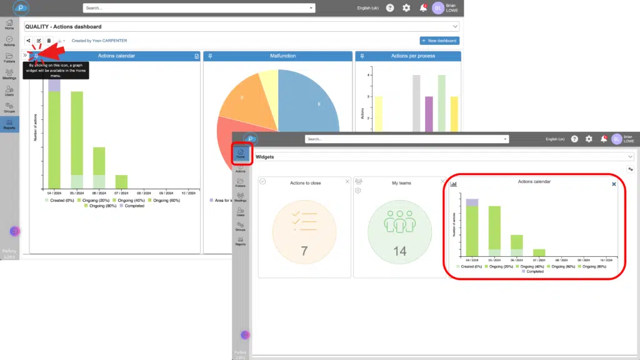The height and width of the screenshot is (360, 640).
Task: Click the edit dashboard pencil icon
Action: 39,41
